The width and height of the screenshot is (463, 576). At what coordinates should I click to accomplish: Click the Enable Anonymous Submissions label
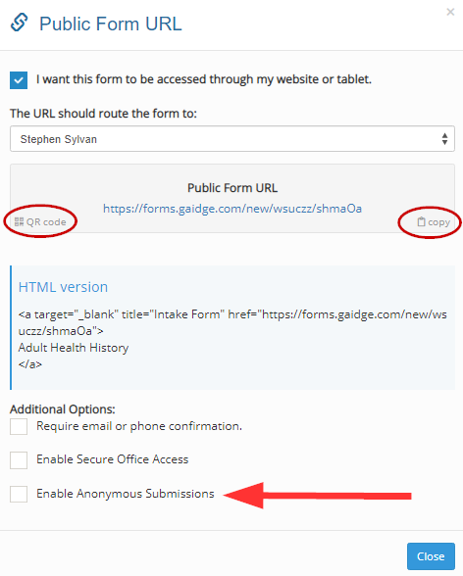(x=125, y=494)
